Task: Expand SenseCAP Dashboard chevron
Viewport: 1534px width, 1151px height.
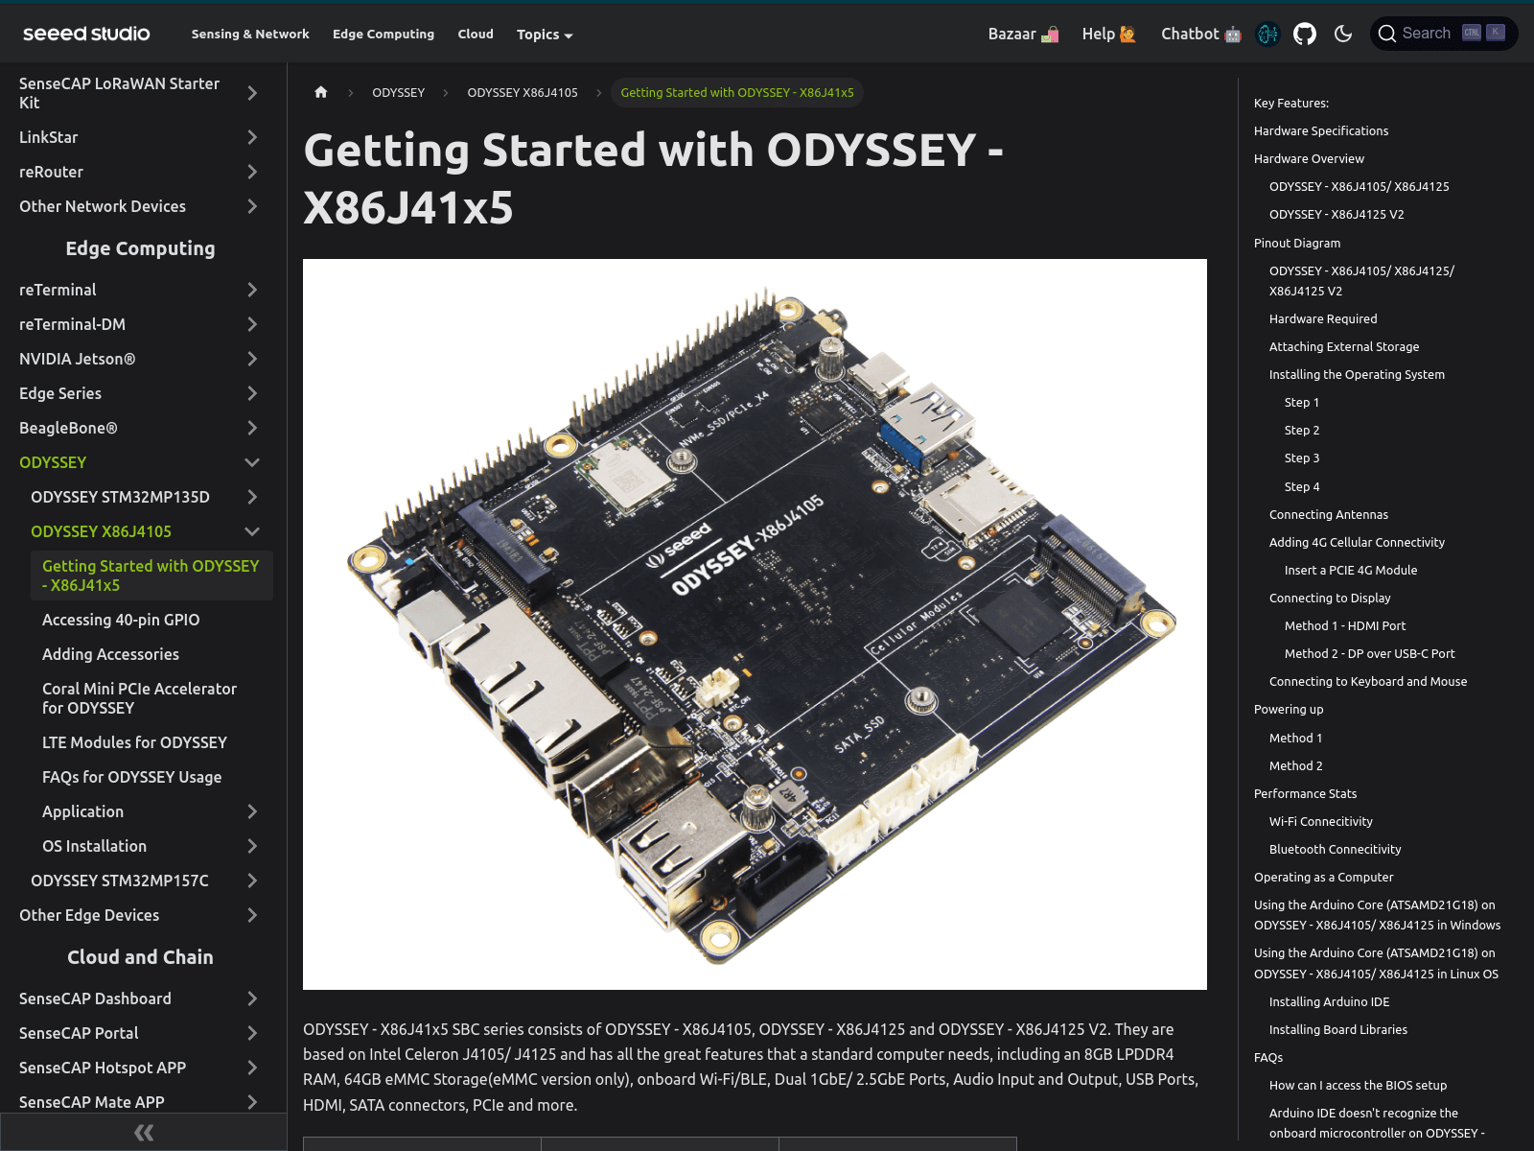Action: pos(252,998)
